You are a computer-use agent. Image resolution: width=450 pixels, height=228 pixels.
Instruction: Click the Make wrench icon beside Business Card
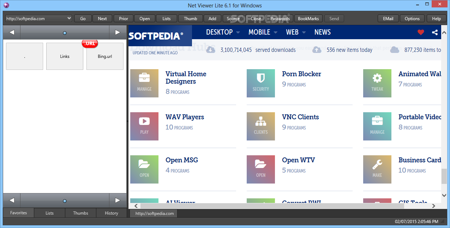click(x=377, y=169)
